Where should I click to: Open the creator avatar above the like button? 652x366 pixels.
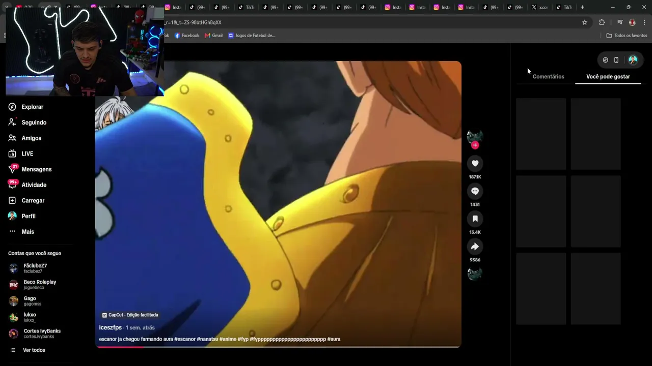click(x=475, y=136)
